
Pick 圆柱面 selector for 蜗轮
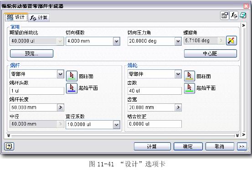coord(190,76)
